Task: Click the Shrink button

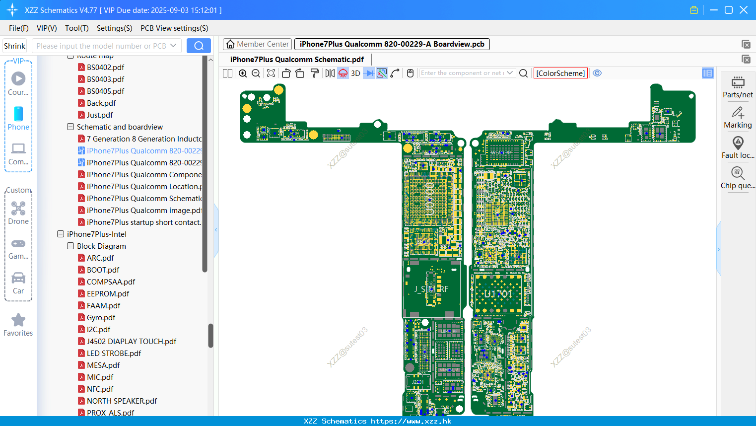Action: coord(15,46)
